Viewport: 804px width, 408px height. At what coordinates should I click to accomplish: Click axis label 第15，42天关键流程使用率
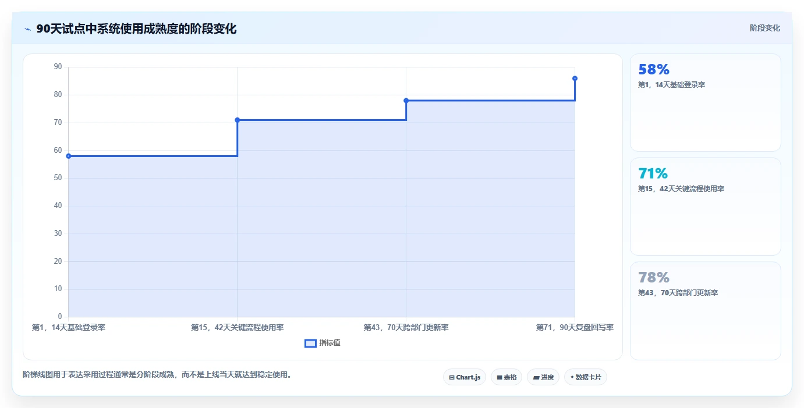(238, 327)
